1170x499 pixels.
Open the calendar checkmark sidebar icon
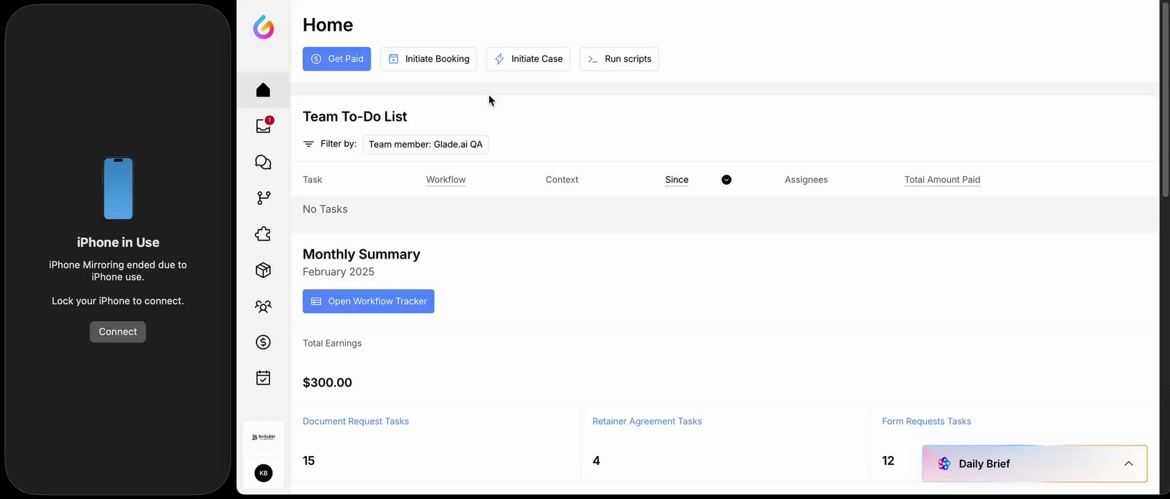coord(263,378)
